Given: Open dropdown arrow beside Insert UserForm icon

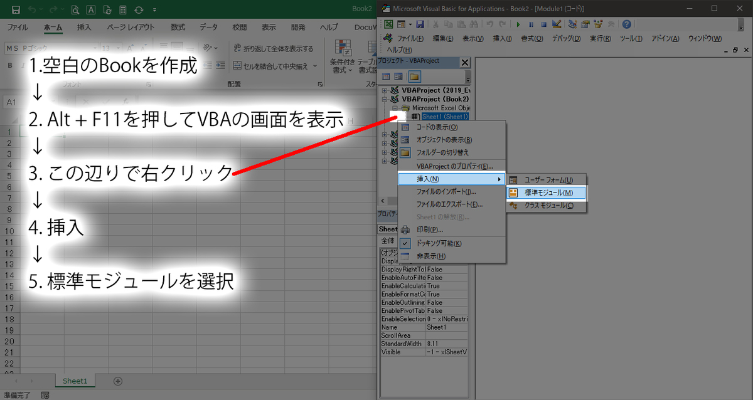Looking at the screenshot, I should tap(410, 24).
